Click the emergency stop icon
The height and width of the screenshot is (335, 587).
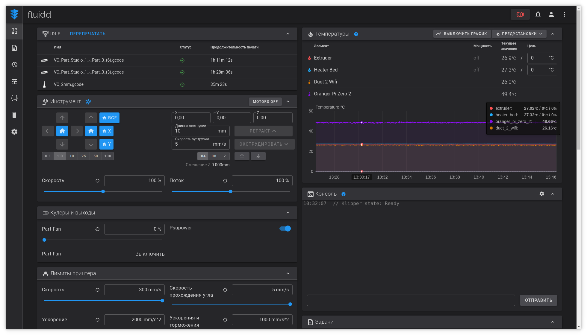[x=520, y=14]
